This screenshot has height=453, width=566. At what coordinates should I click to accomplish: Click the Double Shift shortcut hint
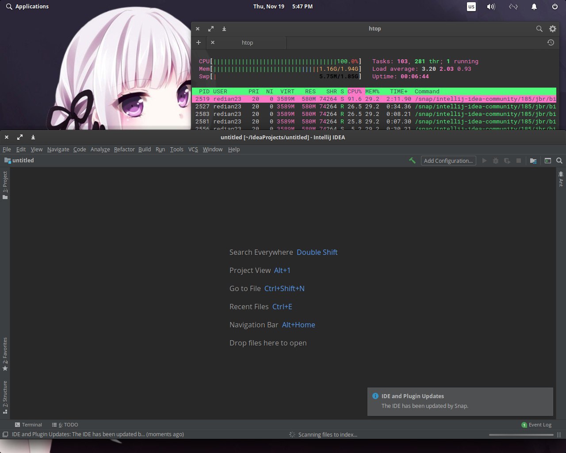[x=317, y=252]
